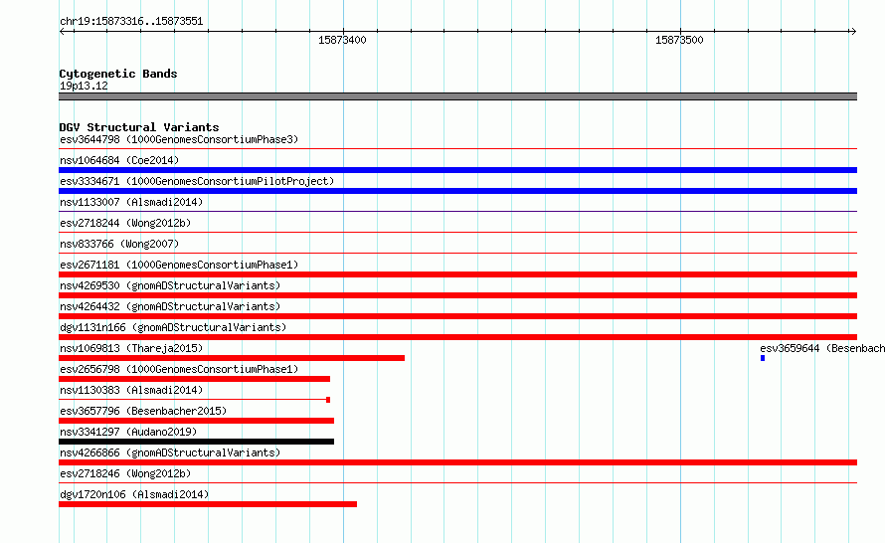The height and width of the screenshot is (543, 885).
Task: Open variant label esv2656798 (1000GenomesConsortiumPhase1)
Action: pos(179,369)
